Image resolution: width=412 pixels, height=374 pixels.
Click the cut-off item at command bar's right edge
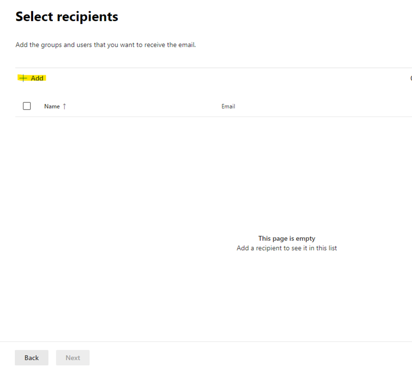[x=410, y=78]
